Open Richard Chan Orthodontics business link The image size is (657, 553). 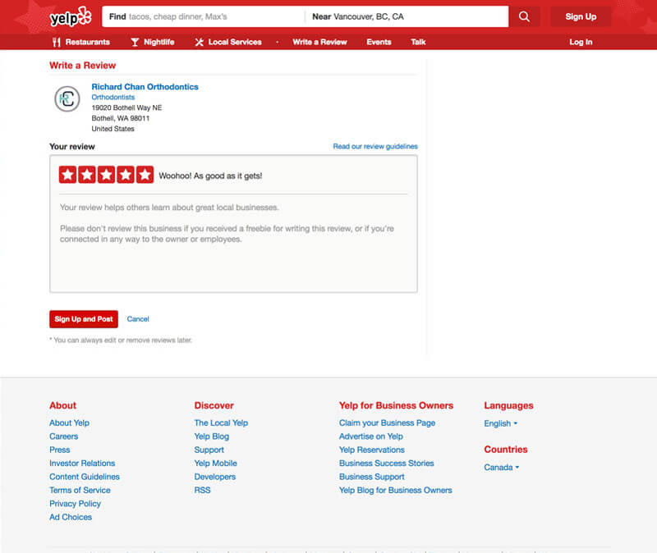point(145,87)
